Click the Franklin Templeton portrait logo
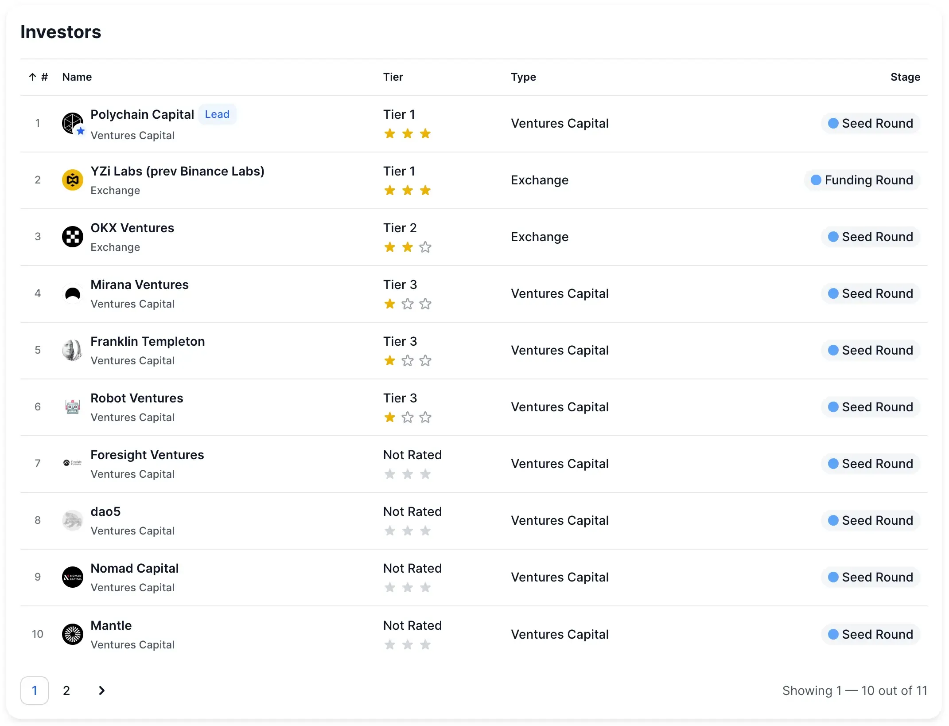 click(x=73, y=350)
